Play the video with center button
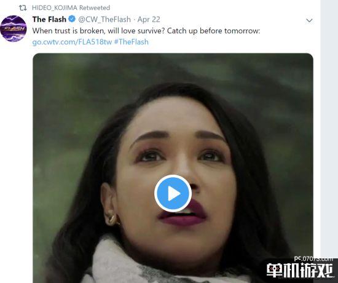Image resolution: width=338 pixels, height=283 pixels. click(x=173, y=193)
